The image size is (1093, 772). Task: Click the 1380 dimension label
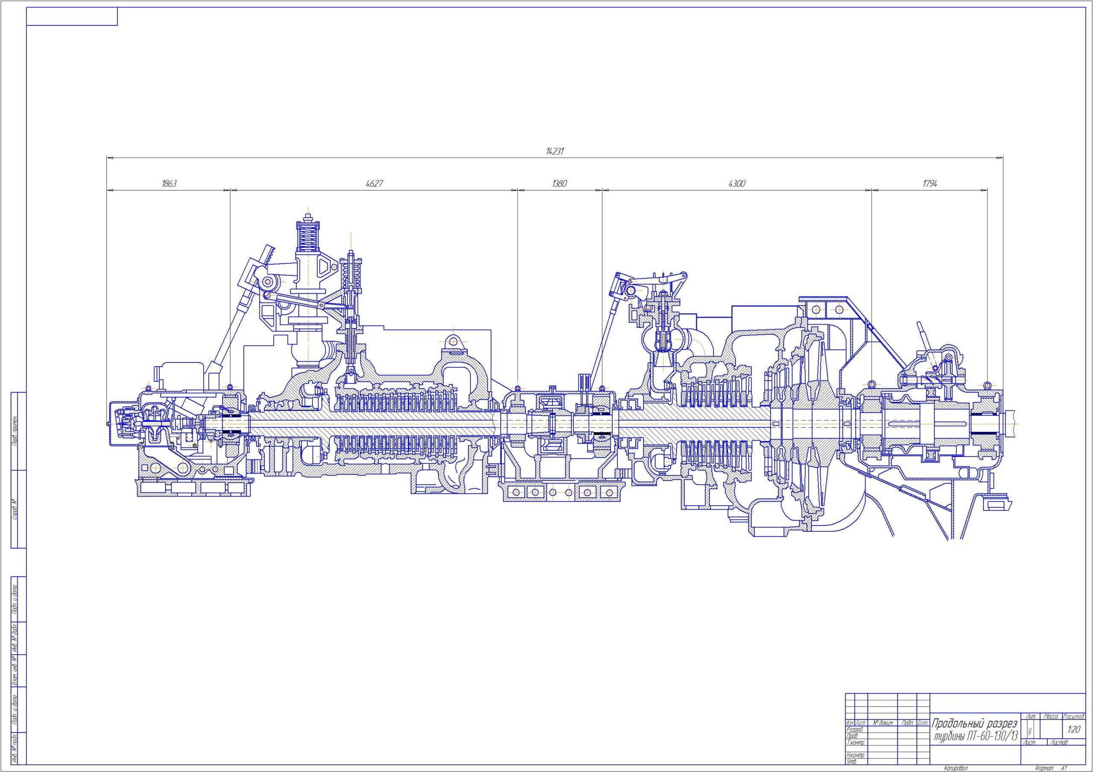tap(559, 184)
